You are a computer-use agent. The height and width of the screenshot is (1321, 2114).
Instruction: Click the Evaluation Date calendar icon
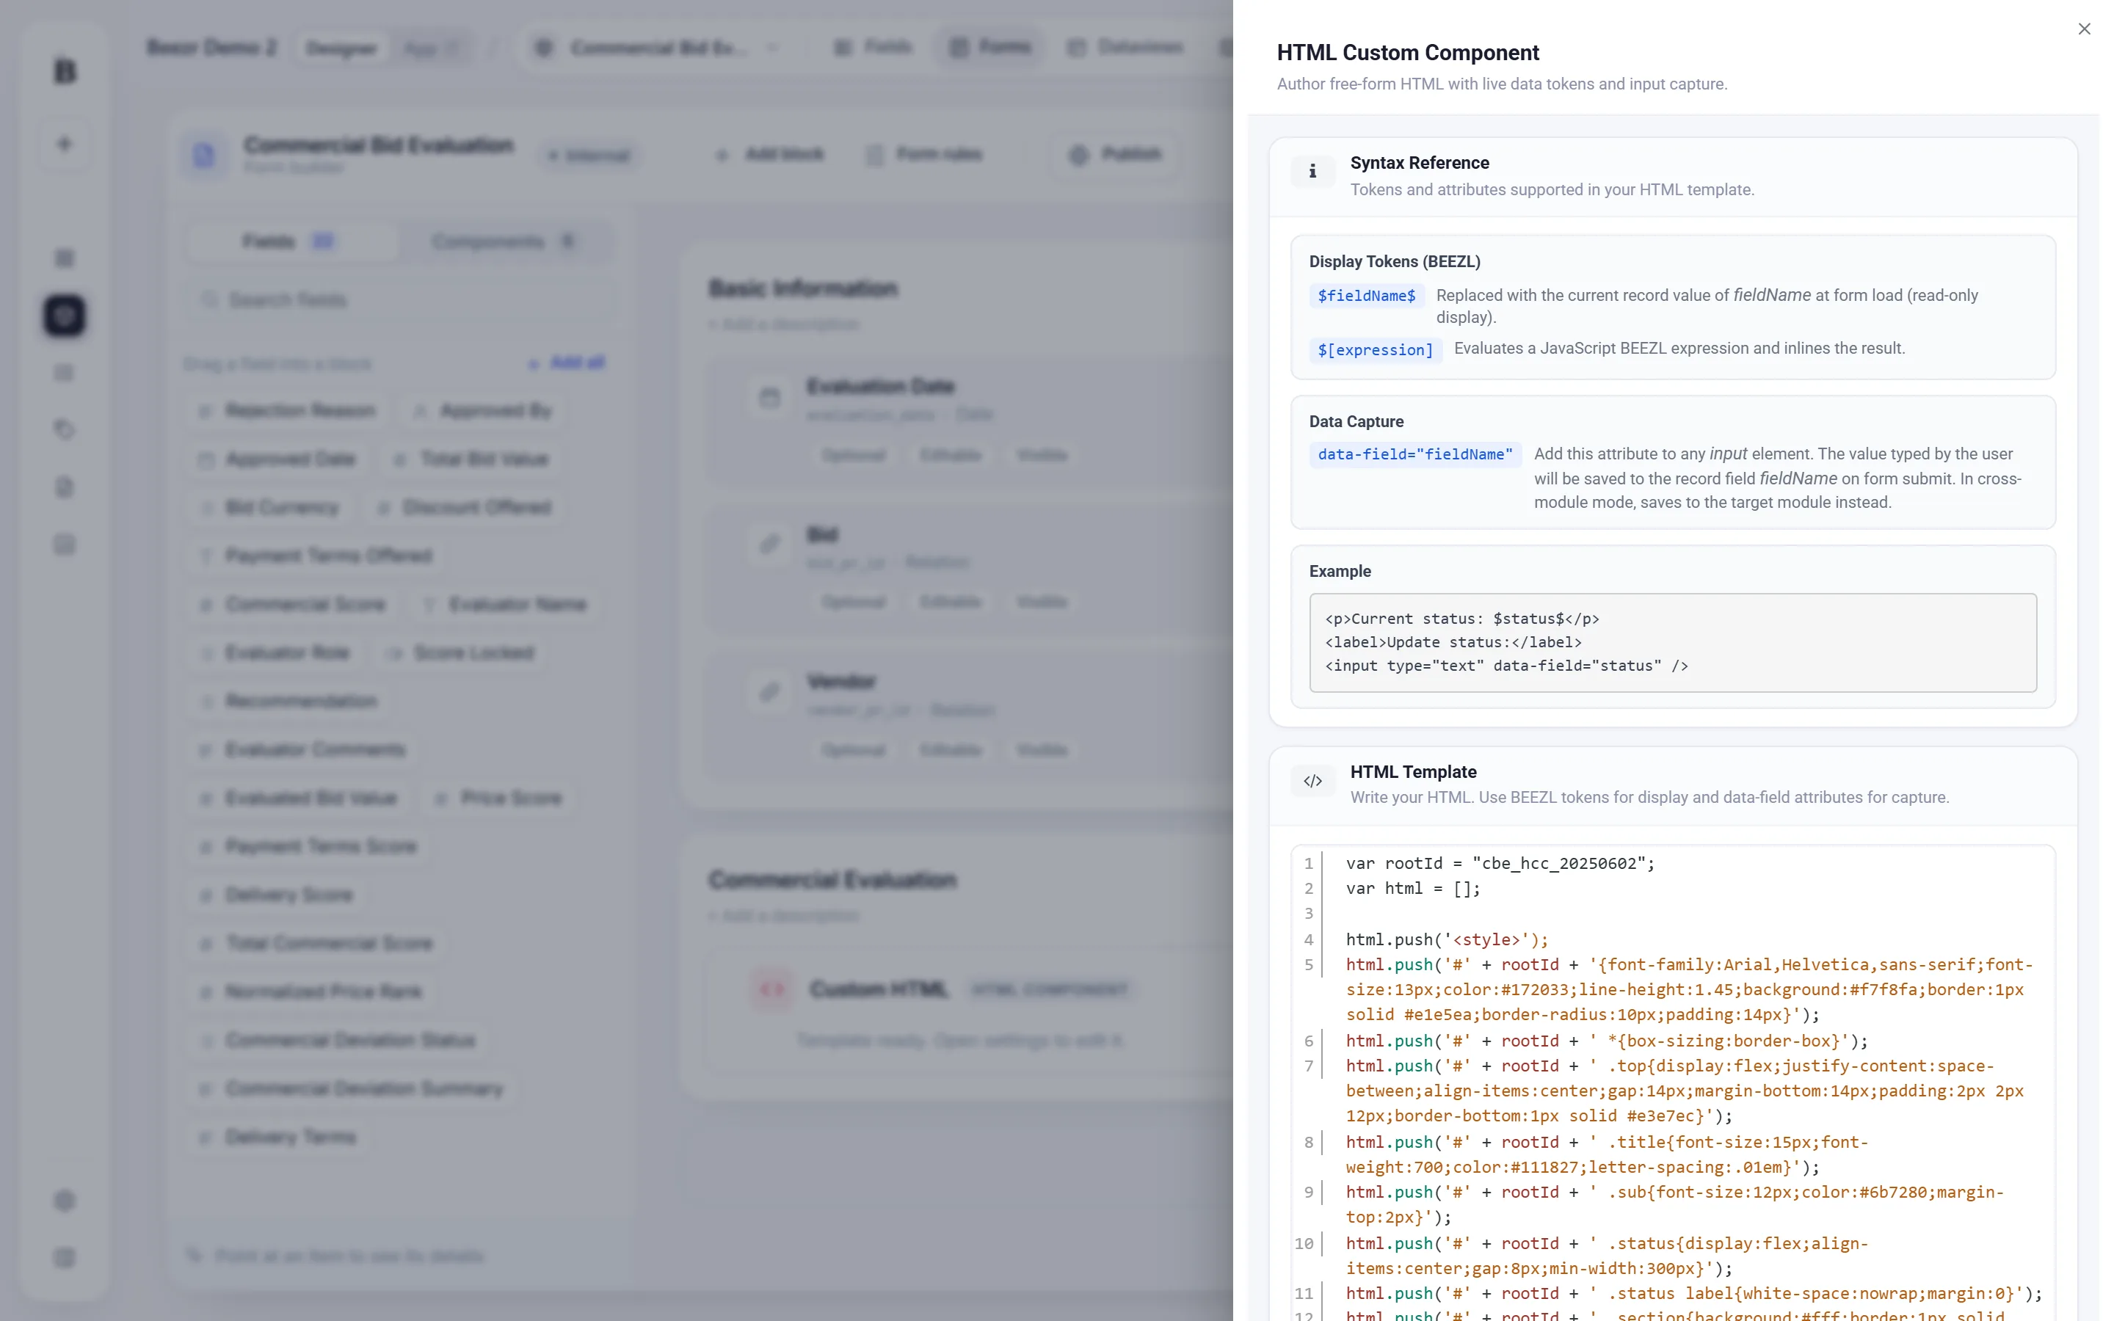tap(769, 398)
